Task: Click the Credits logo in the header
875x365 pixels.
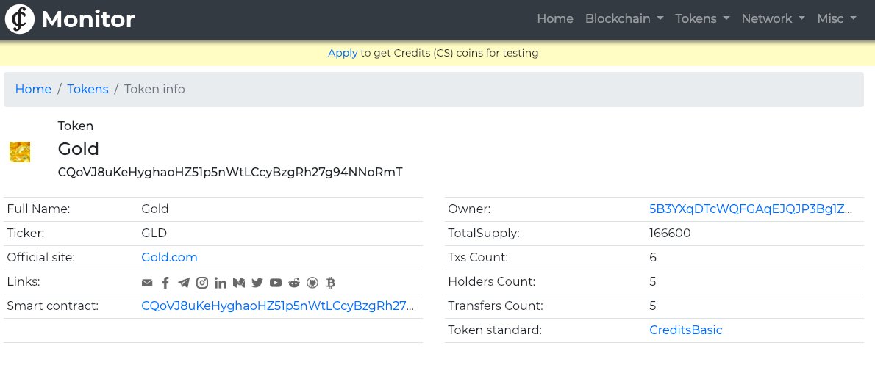Action: click(20, 19)
